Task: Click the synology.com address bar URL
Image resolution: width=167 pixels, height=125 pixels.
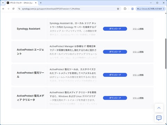Action: (51, 9)
